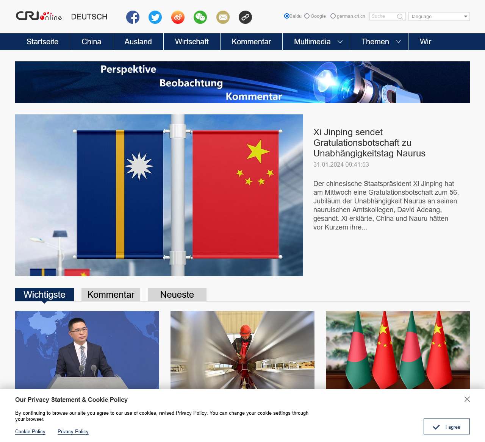The width and height of the screenshot is (485, 442).
Task: Open the Weibo share icon
Action: (178, 17)
